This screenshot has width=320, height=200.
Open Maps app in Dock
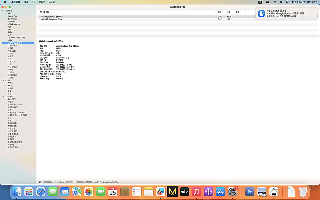[x=77, y=192]
